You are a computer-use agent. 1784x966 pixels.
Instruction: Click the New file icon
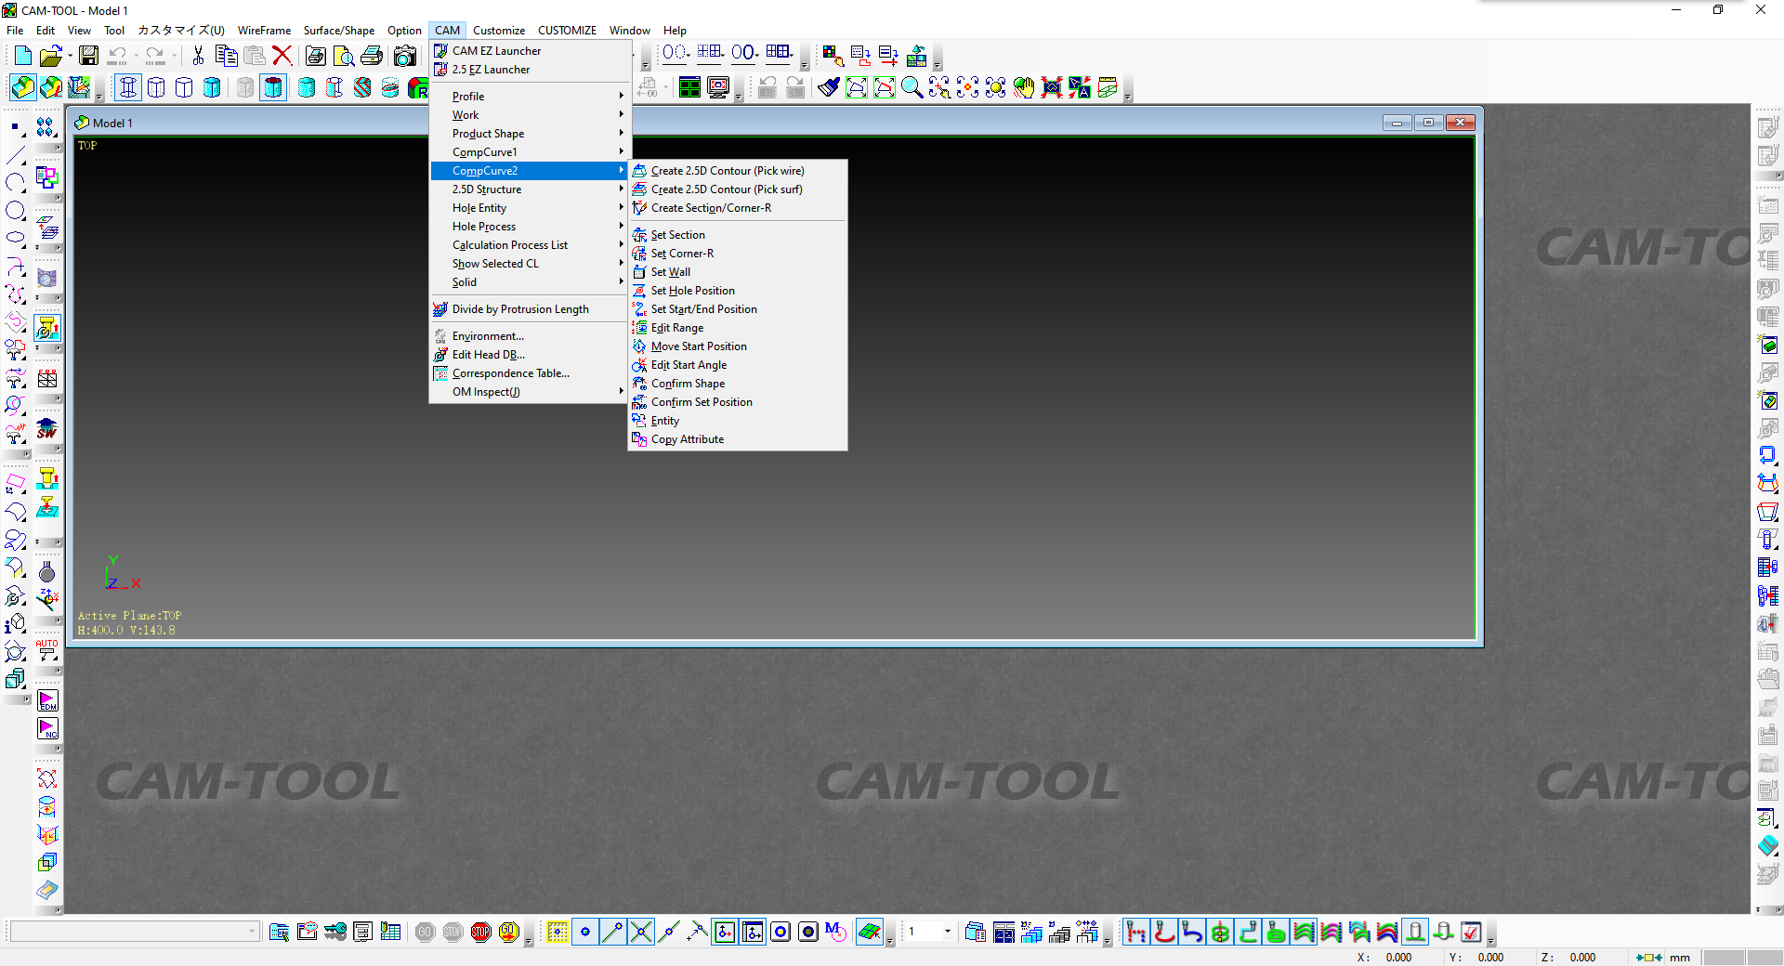coord(22,56)
